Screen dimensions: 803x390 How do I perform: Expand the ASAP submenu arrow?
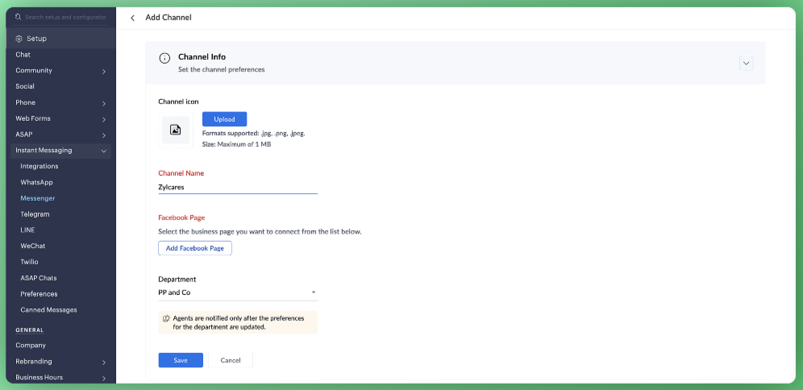tap(104, 135)
